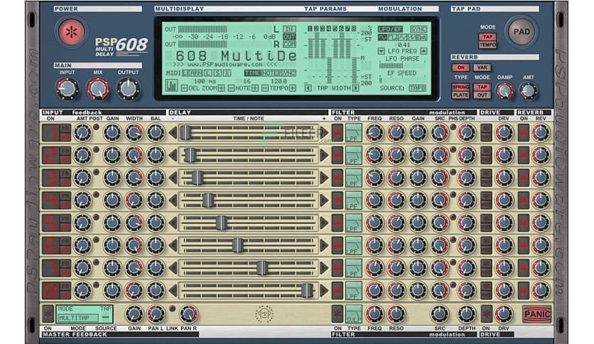The image size is (594, 344).
Task: Toggle master drive ON button
Action: pyautogui.click(x=487, y=314)
